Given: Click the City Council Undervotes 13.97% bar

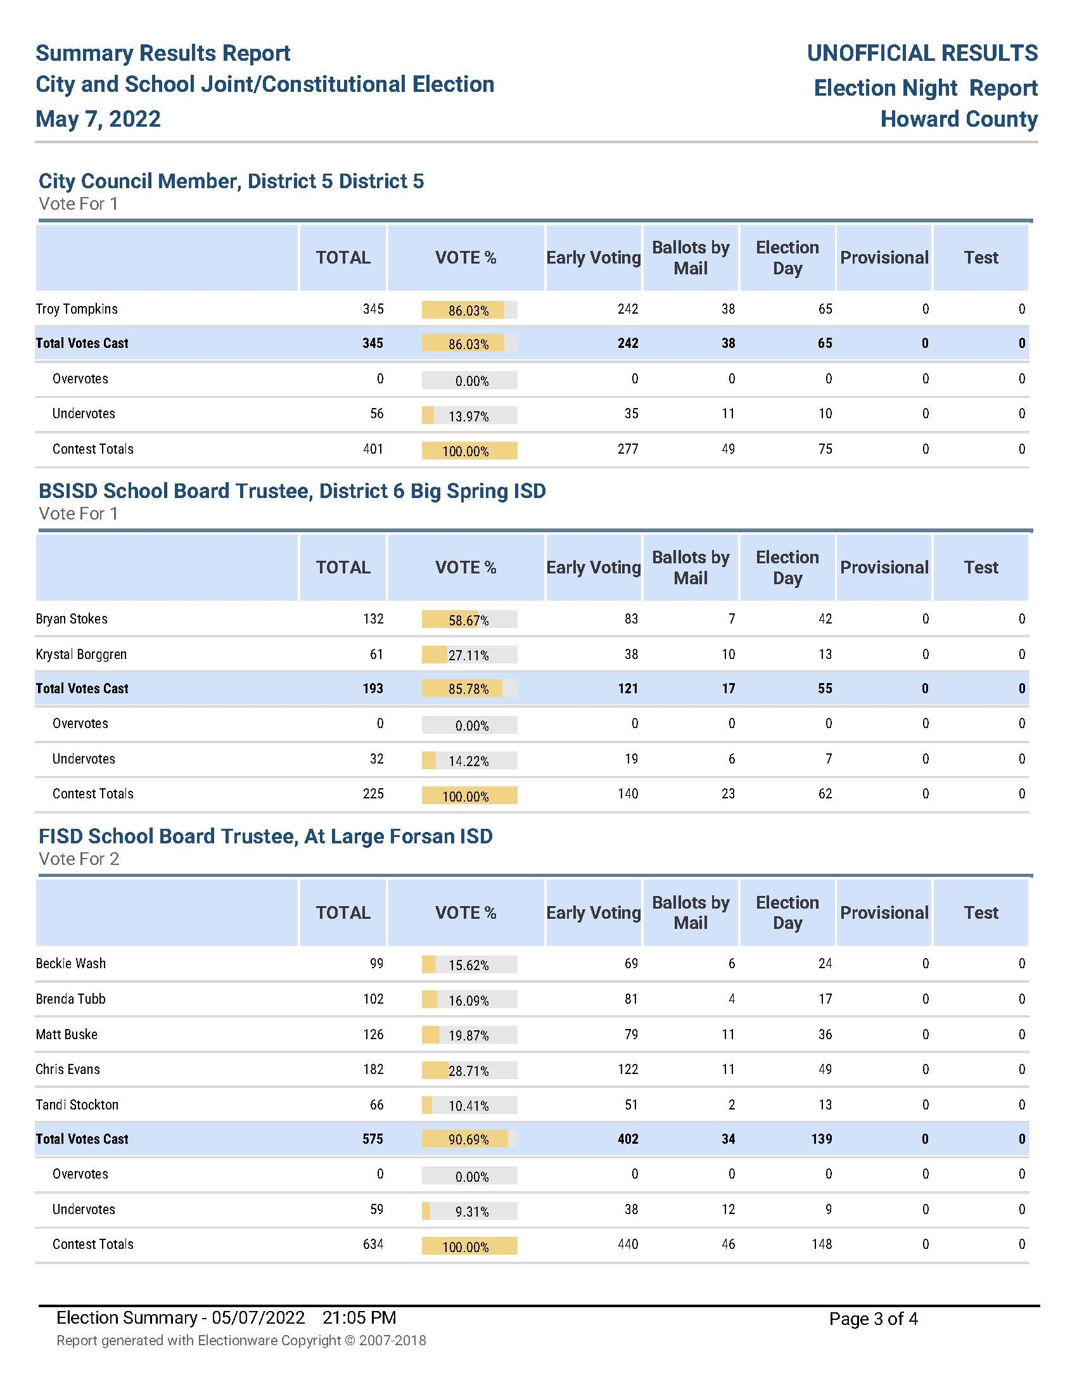Looking at the screenshot, I should pyautogui.click(x=469, y=416).
